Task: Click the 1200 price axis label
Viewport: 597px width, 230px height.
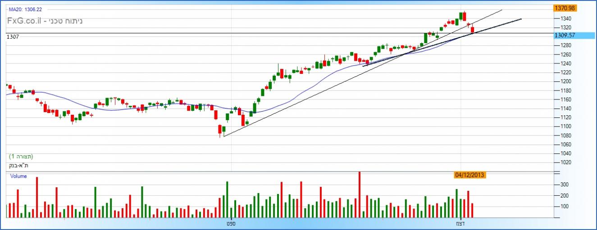Action: [566, 81]
